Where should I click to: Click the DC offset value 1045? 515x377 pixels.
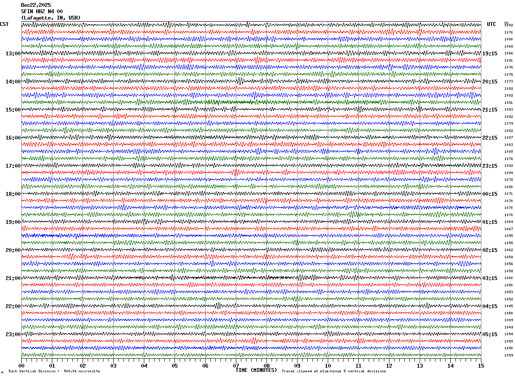coord(509,306)
